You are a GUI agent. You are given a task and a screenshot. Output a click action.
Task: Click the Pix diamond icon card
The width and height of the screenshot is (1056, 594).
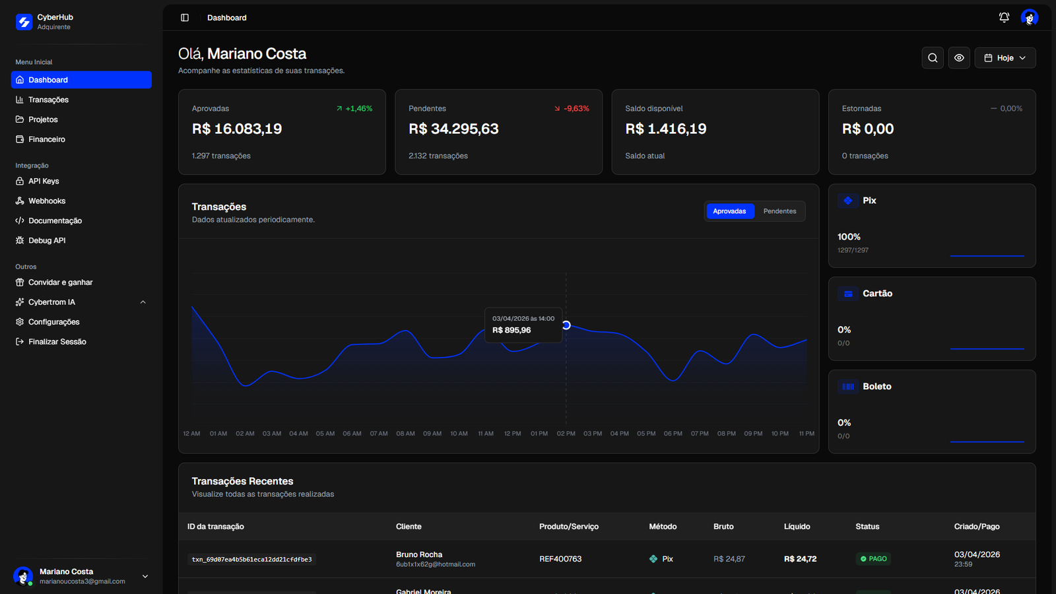[848, 201]
